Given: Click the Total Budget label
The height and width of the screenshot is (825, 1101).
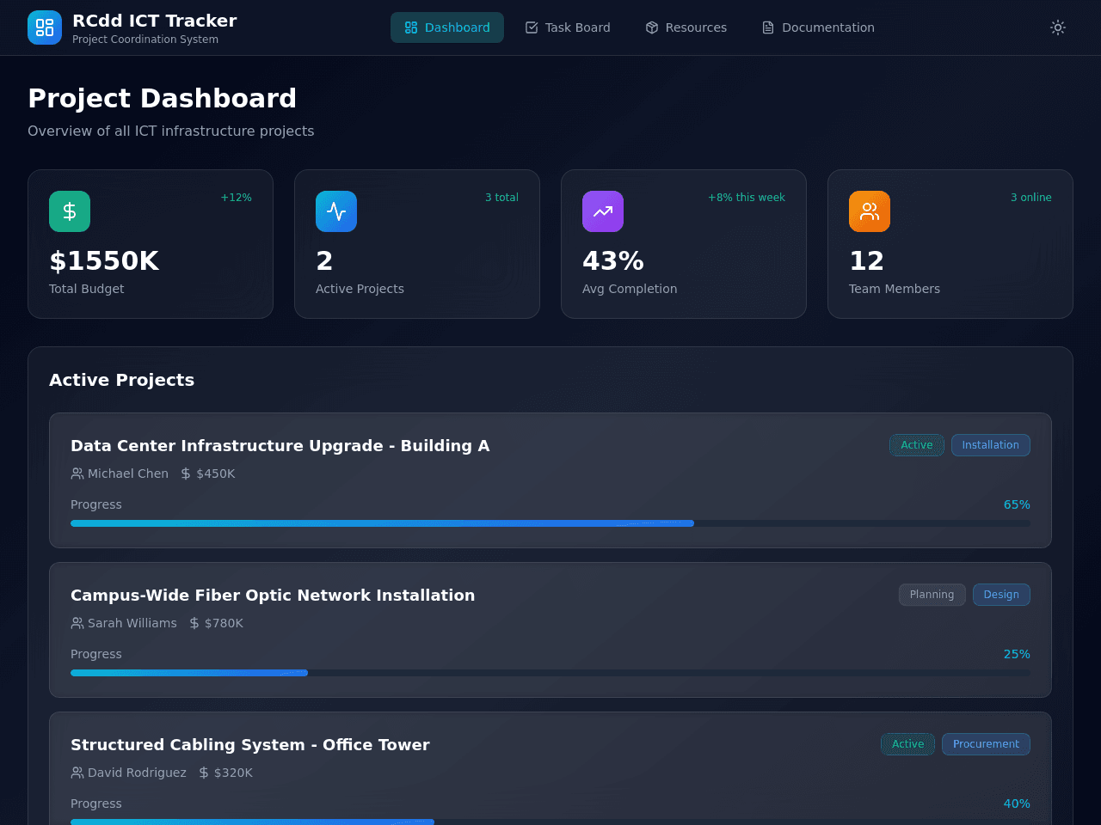Looking at the screenshot, I should (87, 289).
